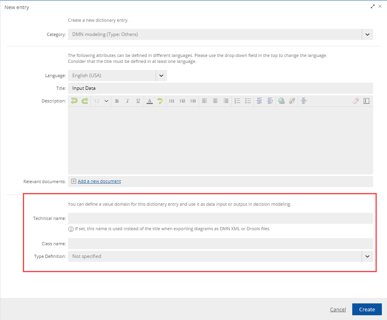
Task: Click the Create button
Action: coord(367,309)
